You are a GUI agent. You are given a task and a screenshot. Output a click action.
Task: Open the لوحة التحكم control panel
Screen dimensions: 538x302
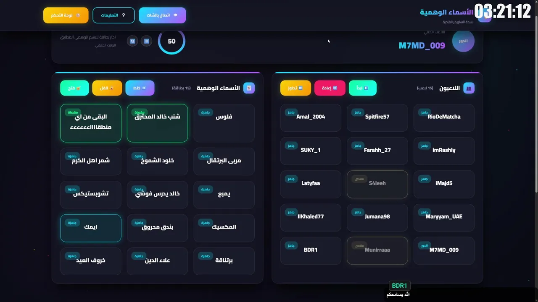coord(66,15)
